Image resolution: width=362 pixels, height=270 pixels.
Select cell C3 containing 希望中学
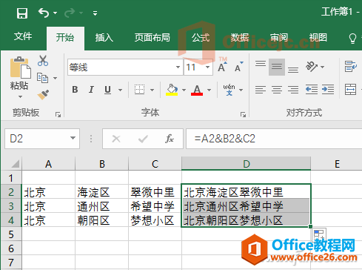pos(155,206)
